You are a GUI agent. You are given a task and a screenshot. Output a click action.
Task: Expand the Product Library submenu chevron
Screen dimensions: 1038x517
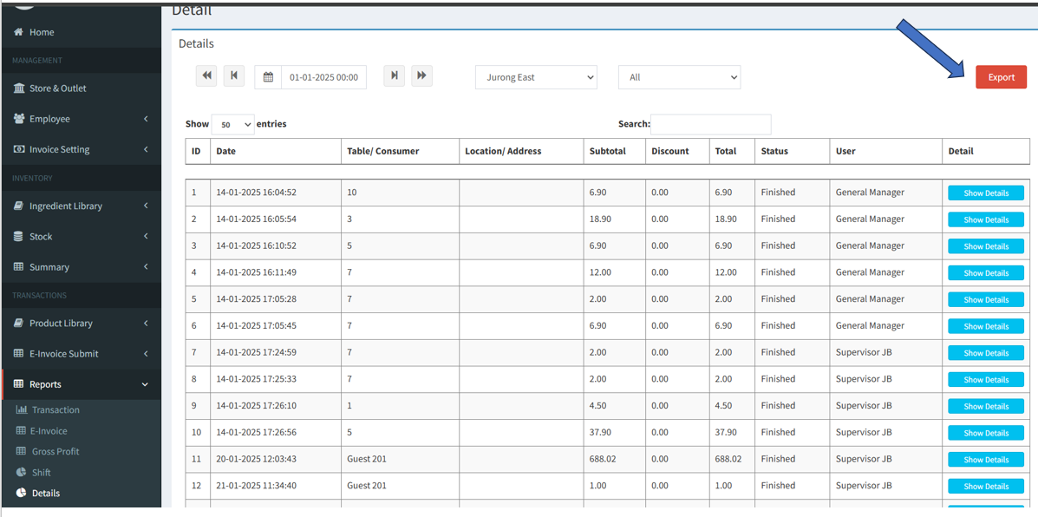[x=145, y=323]
